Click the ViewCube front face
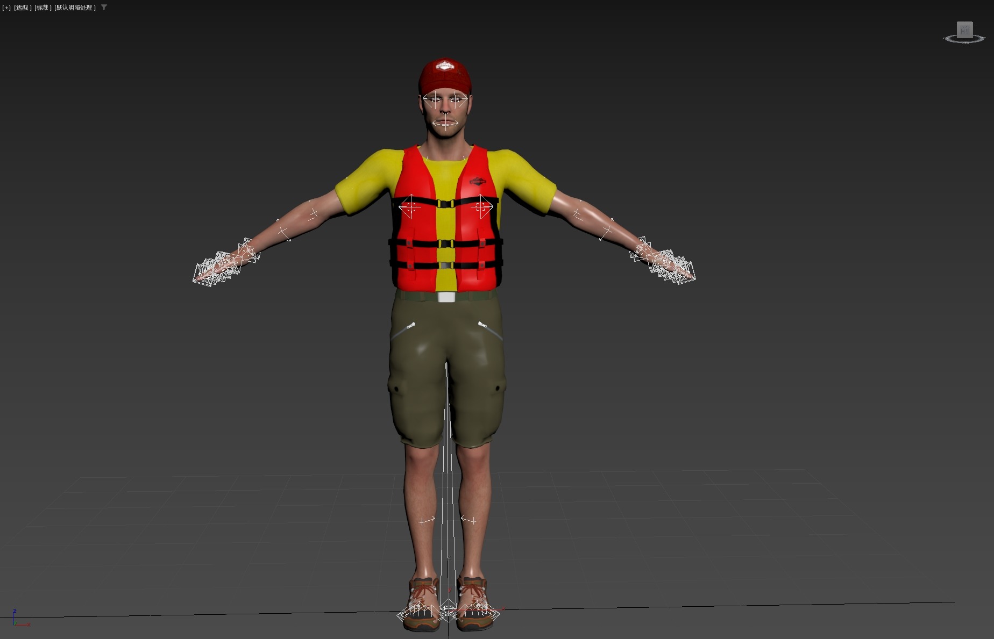 pos(964,30)
